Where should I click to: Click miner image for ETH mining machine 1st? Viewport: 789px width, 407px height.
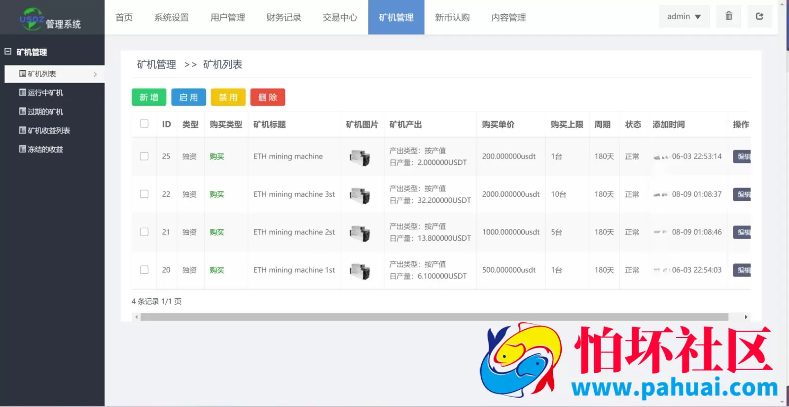point(360,271)
